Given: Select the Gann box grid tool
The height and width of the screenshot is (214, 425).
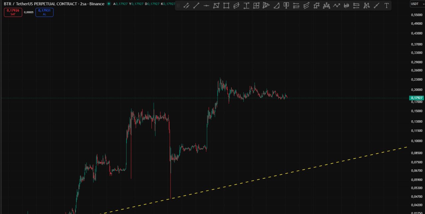Looking at the screenshot, I should pyautogui.click(x=256, y=6).
